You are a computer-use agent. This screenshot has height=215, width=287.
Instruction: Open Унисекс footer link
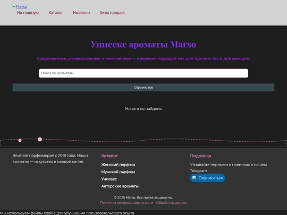click(109, 179)
